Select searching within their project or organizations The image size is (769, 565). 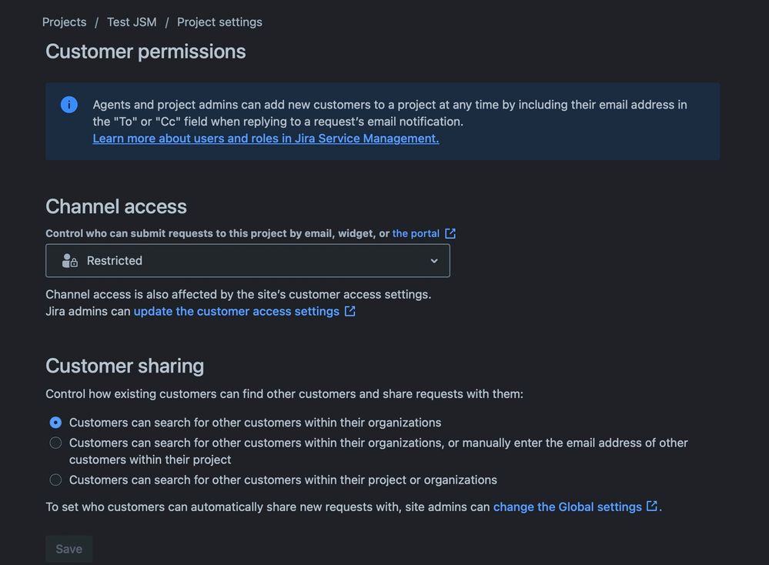click(x=55, y=479)
